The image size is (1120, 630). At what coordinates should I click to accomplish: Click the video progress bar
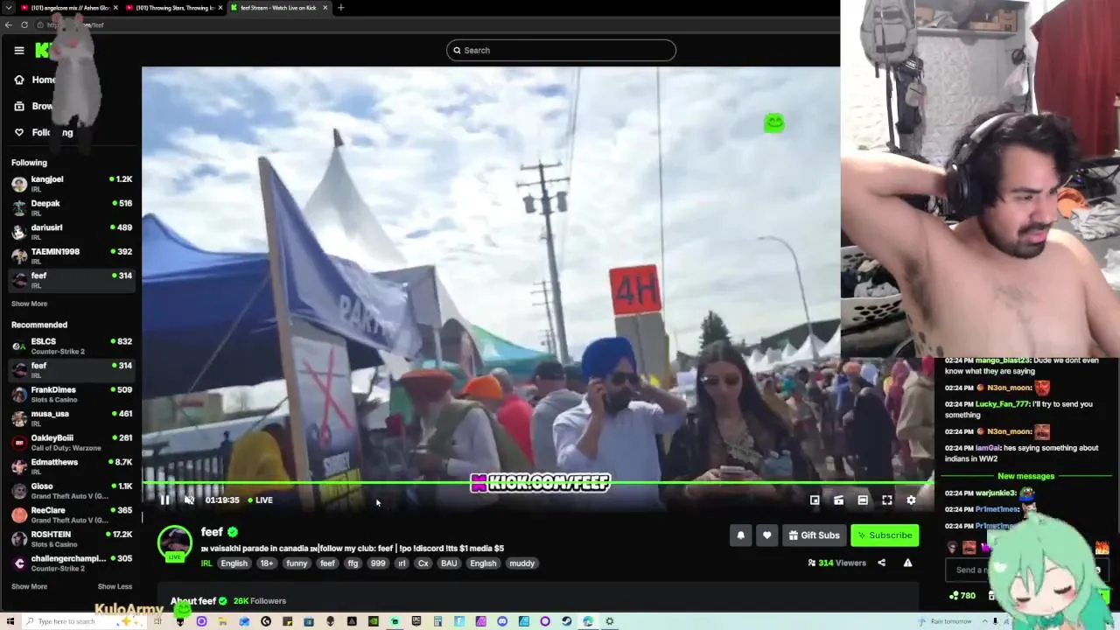537,482
